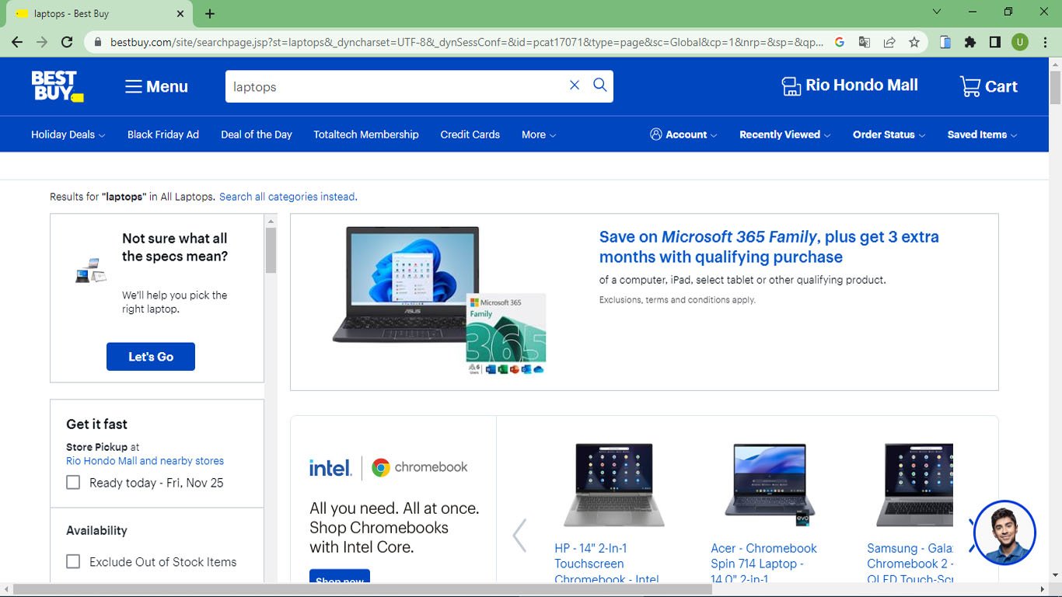Expand the Holiday Deals dropdown
1062x597 pixels.
point(68,134)
